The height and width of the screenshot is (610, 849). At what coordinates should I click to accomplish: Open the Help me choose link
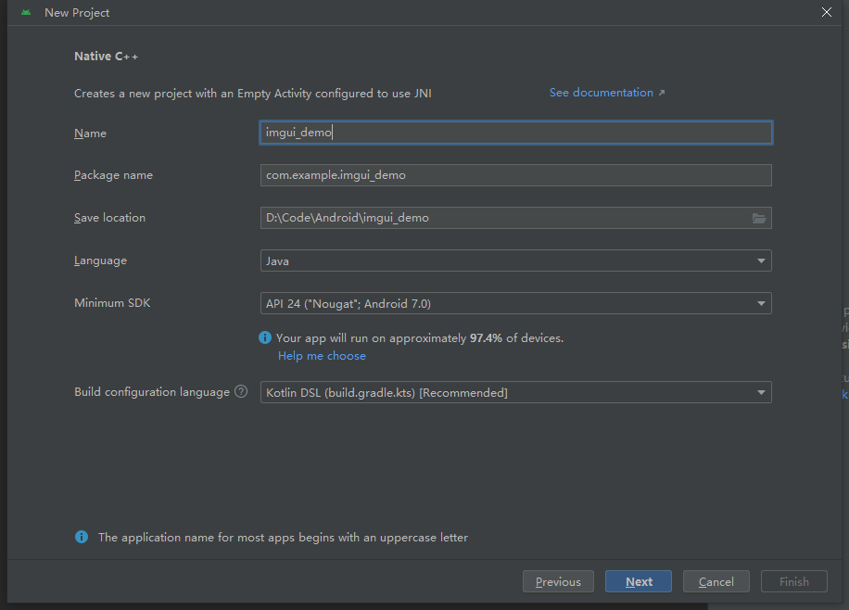(322, 356)
